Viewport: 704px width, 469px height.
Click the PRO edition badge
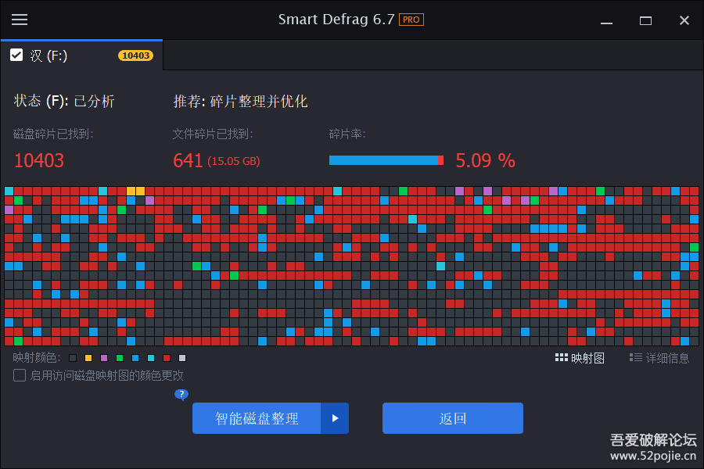click(411, 20)
